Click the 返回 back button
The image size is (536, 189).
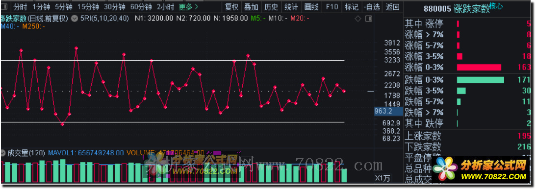(392, 6)
